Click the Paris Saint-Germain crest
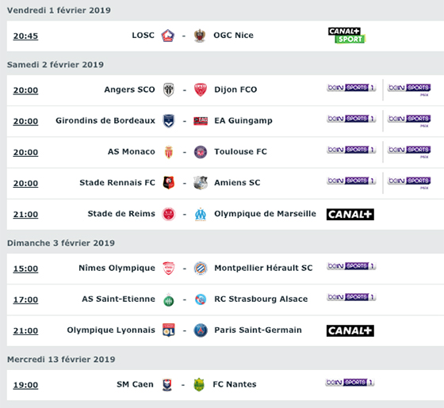 pos(201,330)
